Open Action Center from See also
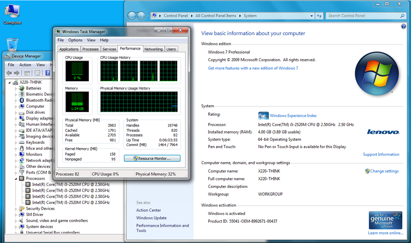Screen dimensions: 411x243 (149, 210)
